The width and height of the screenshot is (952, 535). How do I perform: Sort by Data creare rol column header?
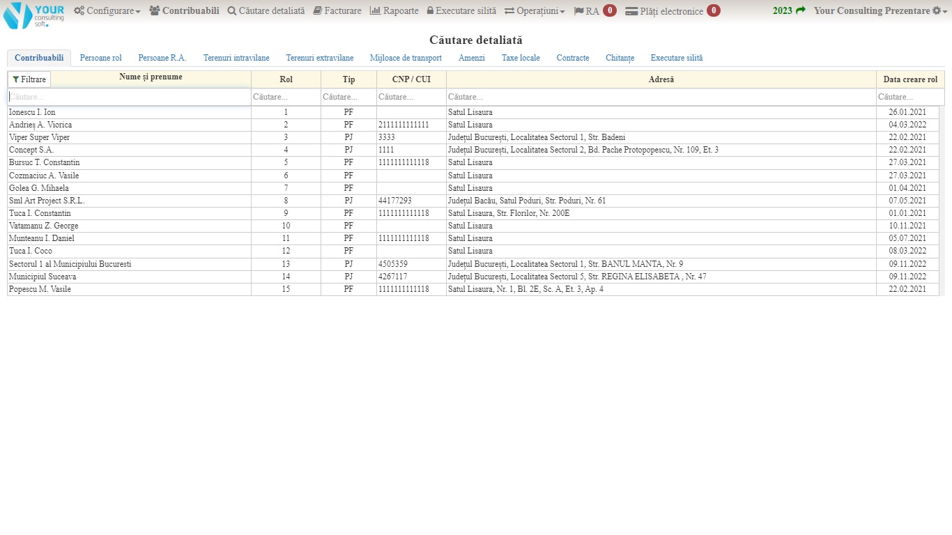pyautogui.click(x=910, y=79)
